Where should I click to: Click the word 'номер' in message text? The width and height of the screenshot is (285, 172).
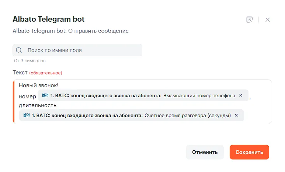[x=27, y=96]
